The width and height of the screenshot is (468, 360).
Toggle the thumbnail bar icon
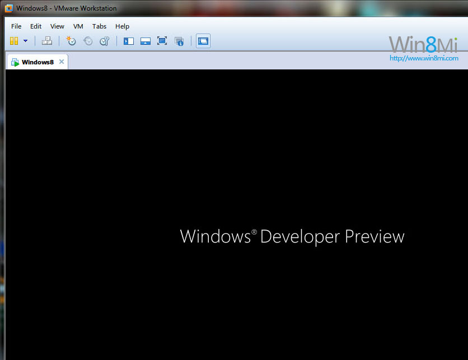(146, 41)
